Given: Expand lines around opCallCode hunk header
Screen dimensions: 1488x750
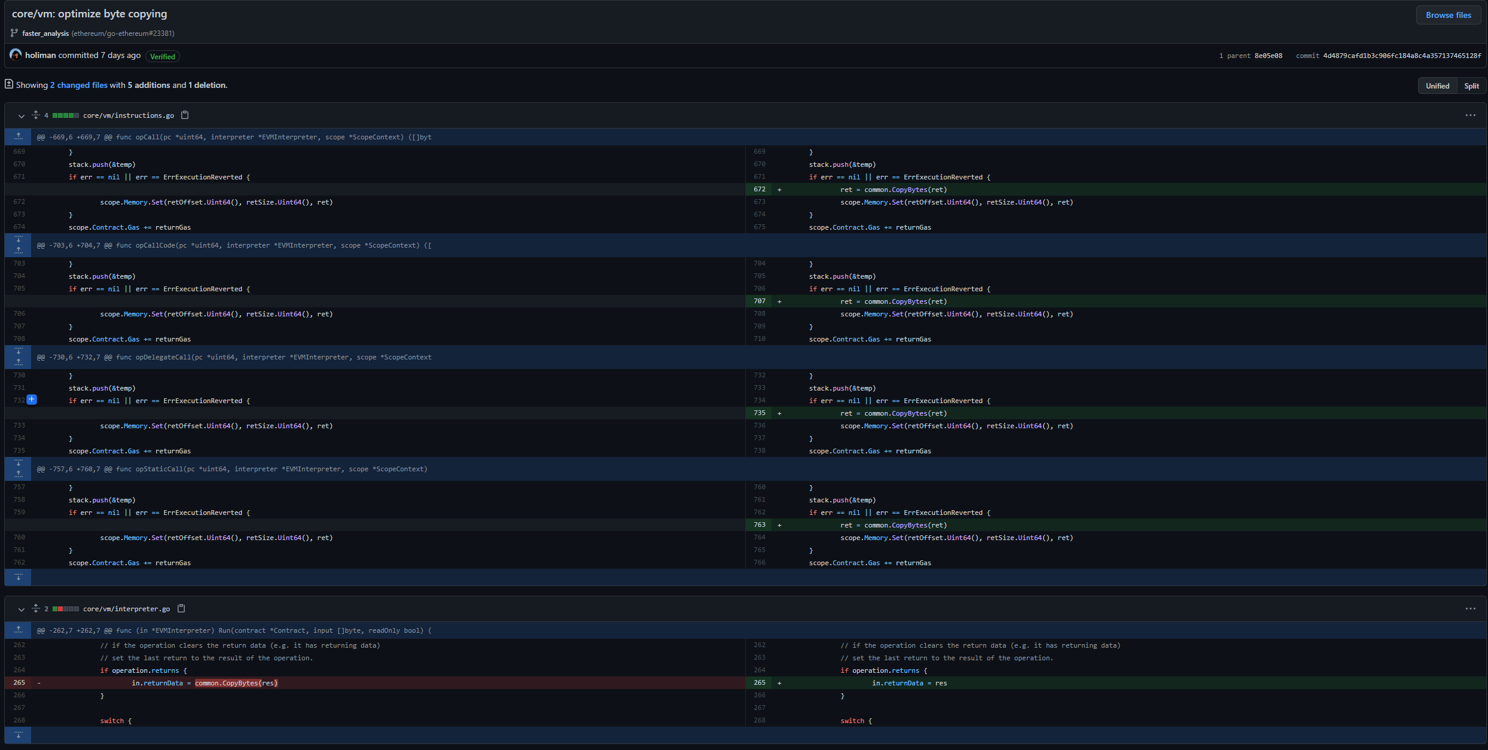Looking at the screenshot, I should [x=19, y=245].
